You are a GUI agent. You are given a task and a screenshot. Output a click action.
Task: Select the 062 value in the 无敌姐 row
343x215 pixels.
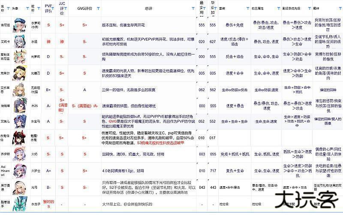[202, 90]
